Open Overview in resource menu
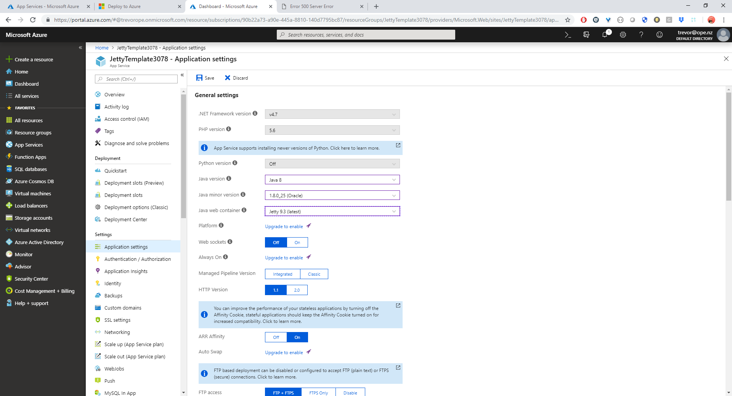This screenshot has height=396, width=732. [x=114, y=94]
